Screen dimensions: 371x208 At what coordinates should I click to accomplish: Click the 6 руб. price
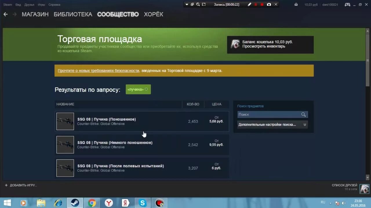(x=216, y=168)
